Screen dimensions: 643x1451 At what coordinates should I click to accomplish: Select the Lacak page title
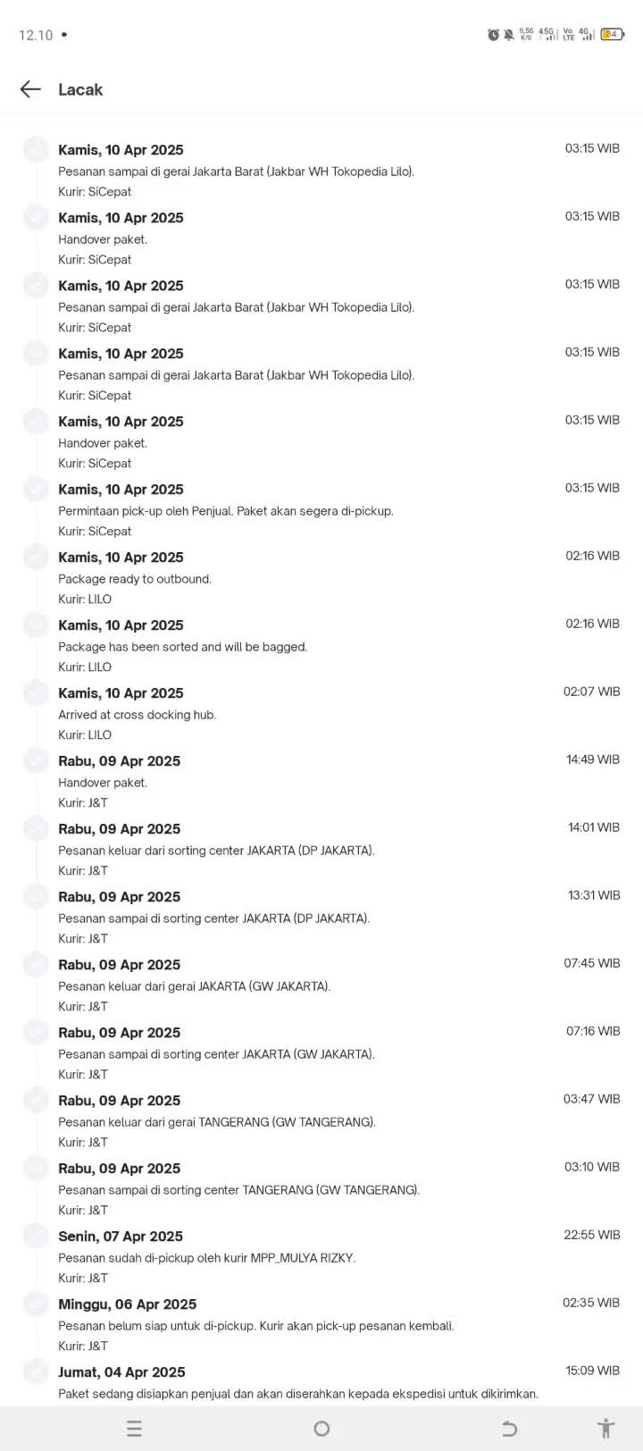pyautogui.click(x=80, y=89)
